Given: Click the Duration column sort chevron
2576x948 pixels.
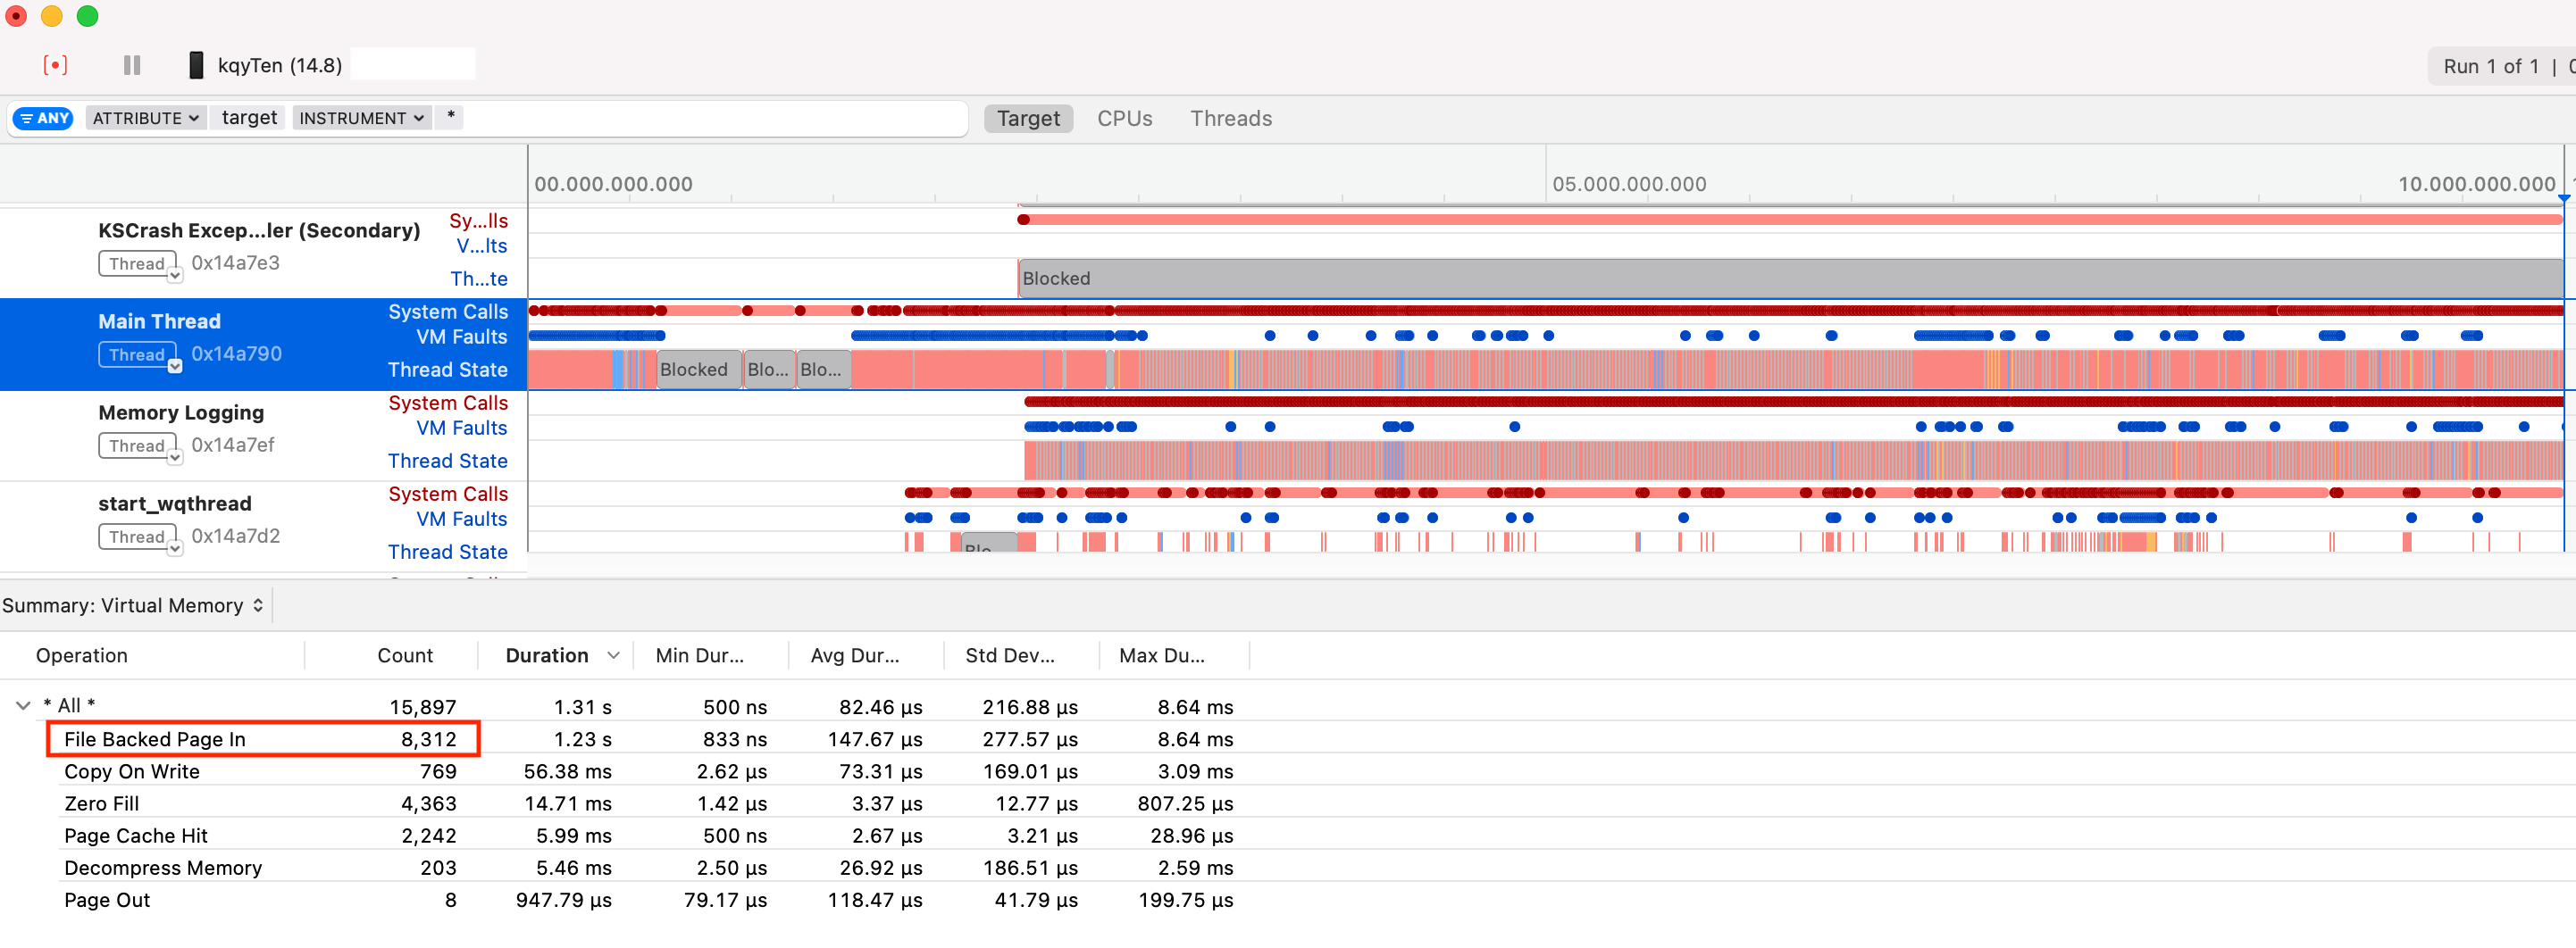Looking at the screenshot, I should pyautogui.click(x=613, y=655).
